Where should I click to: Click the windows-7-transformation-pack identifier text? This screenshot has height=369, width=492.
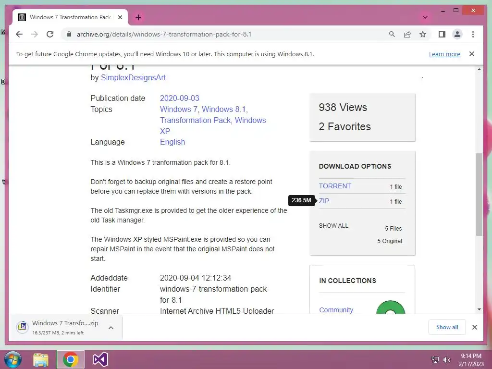(214, 295)
